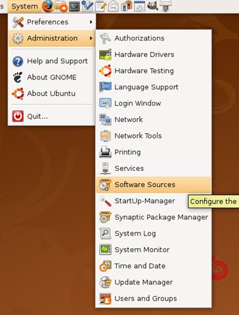The image size is (239, 315).
Task: Launch Hardware Testing
Action: [x=154, y=71]
